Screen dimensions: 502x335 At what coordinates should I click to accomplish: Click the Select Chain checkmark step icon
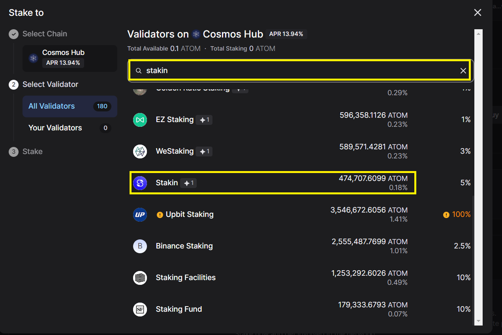[x=13, y=34]
